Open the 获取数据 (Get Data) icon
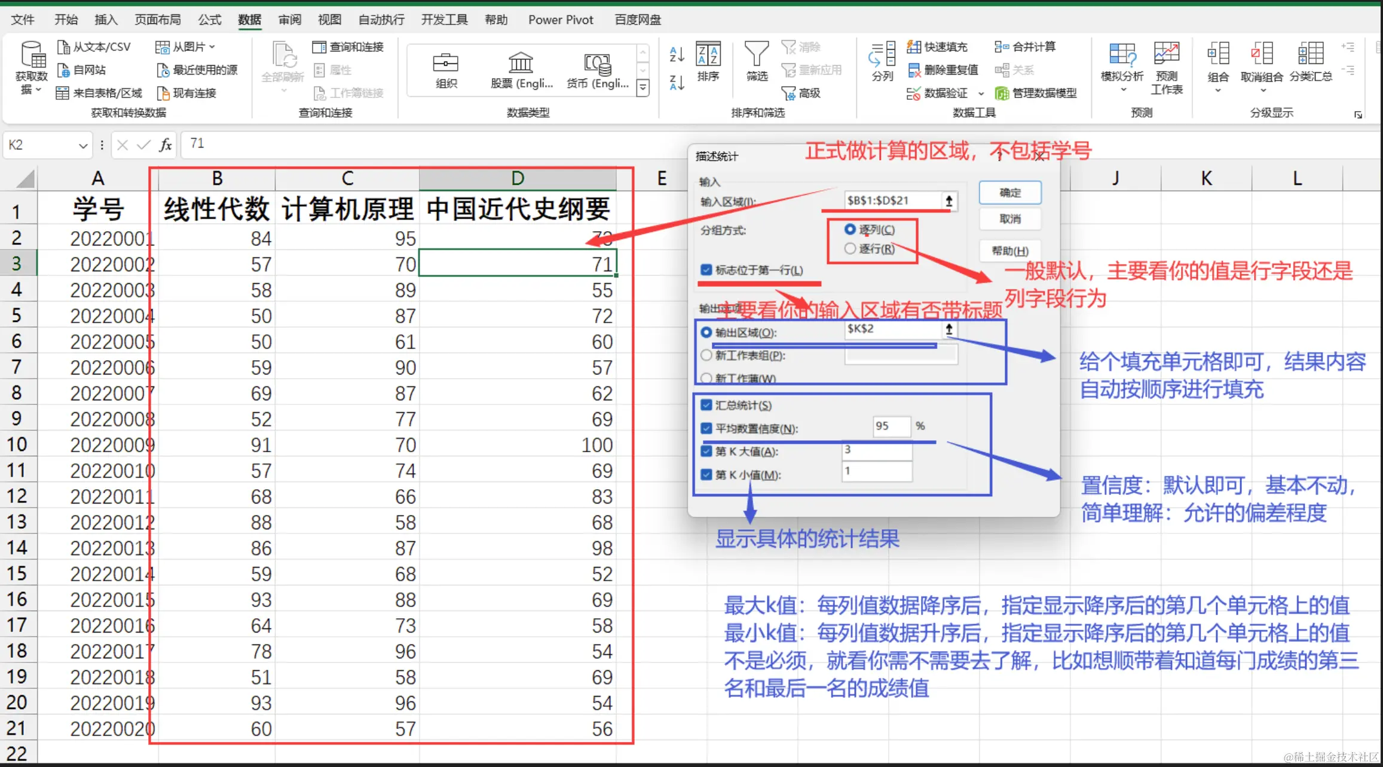 (31, 67)
